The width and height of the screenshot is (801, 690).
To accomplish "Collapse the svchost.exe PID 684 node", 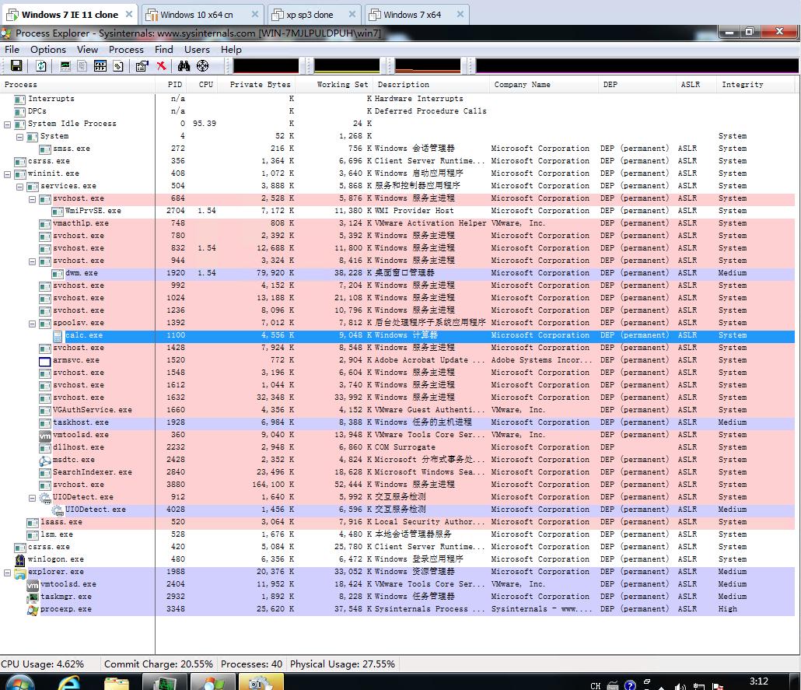I will 32,199.
